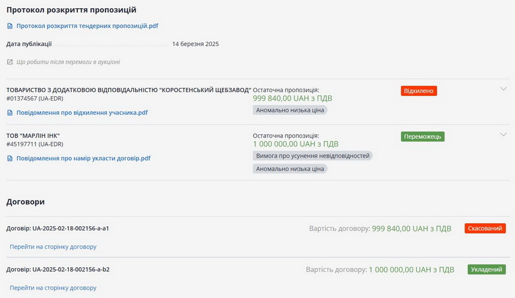Click the green 'Переможець' status badge
Image resolution: width=515 pixels, height=298 pixels.
coord(422,136)
